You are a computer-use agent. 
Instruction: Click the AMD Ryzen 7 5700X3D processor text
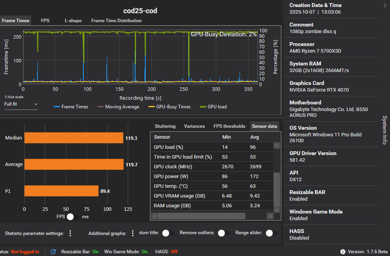tap(315, 51)
